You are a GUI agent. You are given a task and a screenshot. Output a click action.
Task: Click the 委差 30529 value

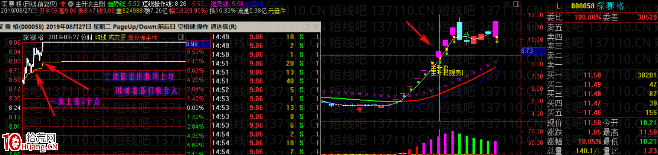(647, 17)
